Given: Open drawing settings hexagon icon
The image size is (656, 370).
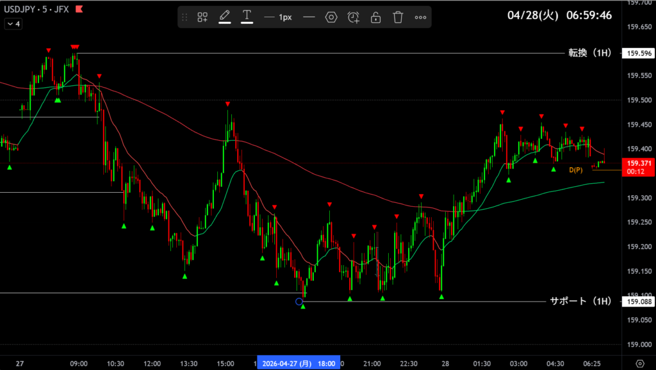Looking at the screenshot, I should pos(331,17).
